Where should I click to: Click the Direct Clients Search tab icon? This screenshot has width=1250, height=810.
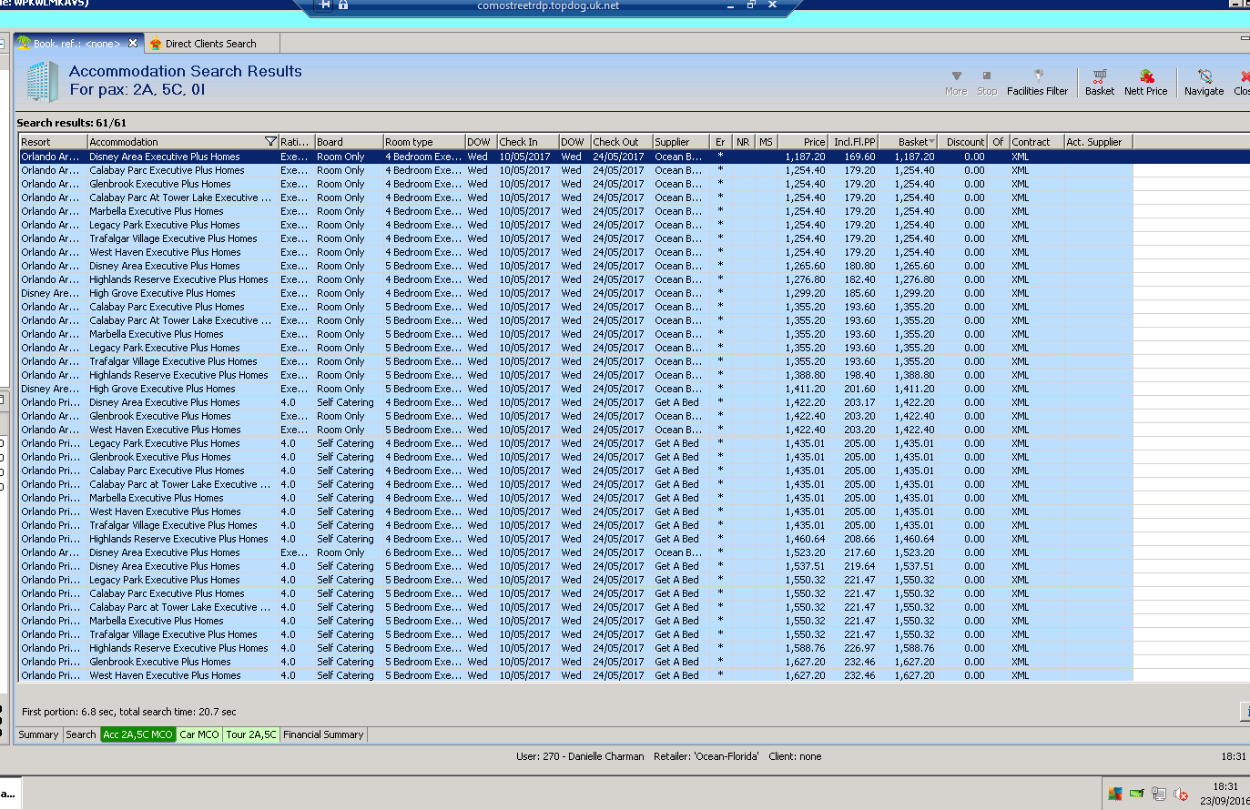(156, 43)
